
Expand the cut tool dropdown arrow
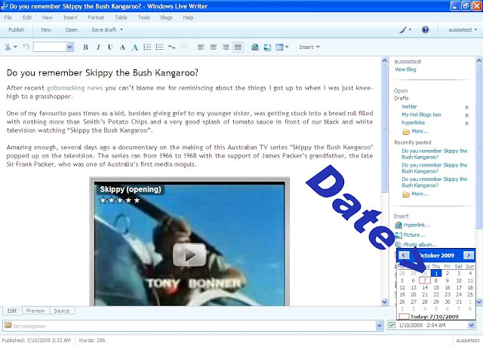pos(15,47)
